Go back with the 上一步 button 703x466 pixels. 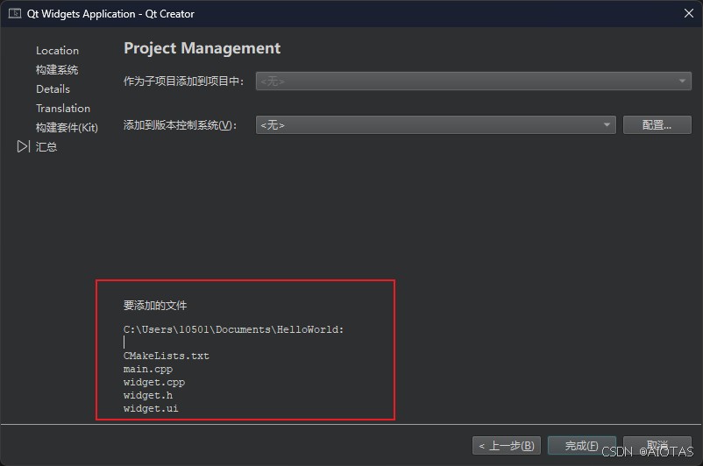506,446
